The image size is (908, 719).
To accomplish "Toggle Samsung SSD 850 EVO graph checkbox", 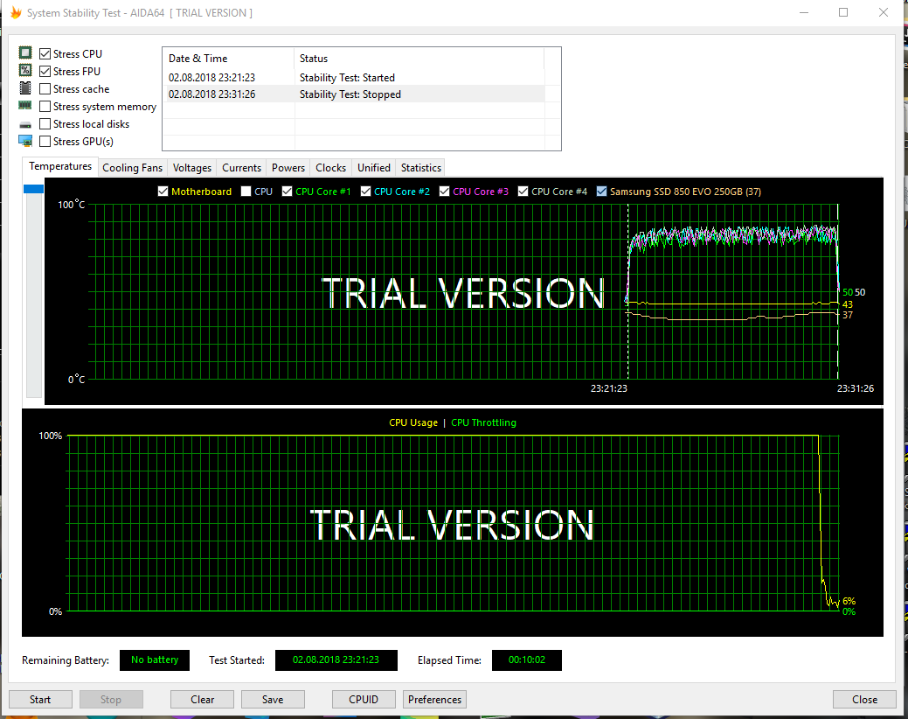I will [x=601, y=192].
